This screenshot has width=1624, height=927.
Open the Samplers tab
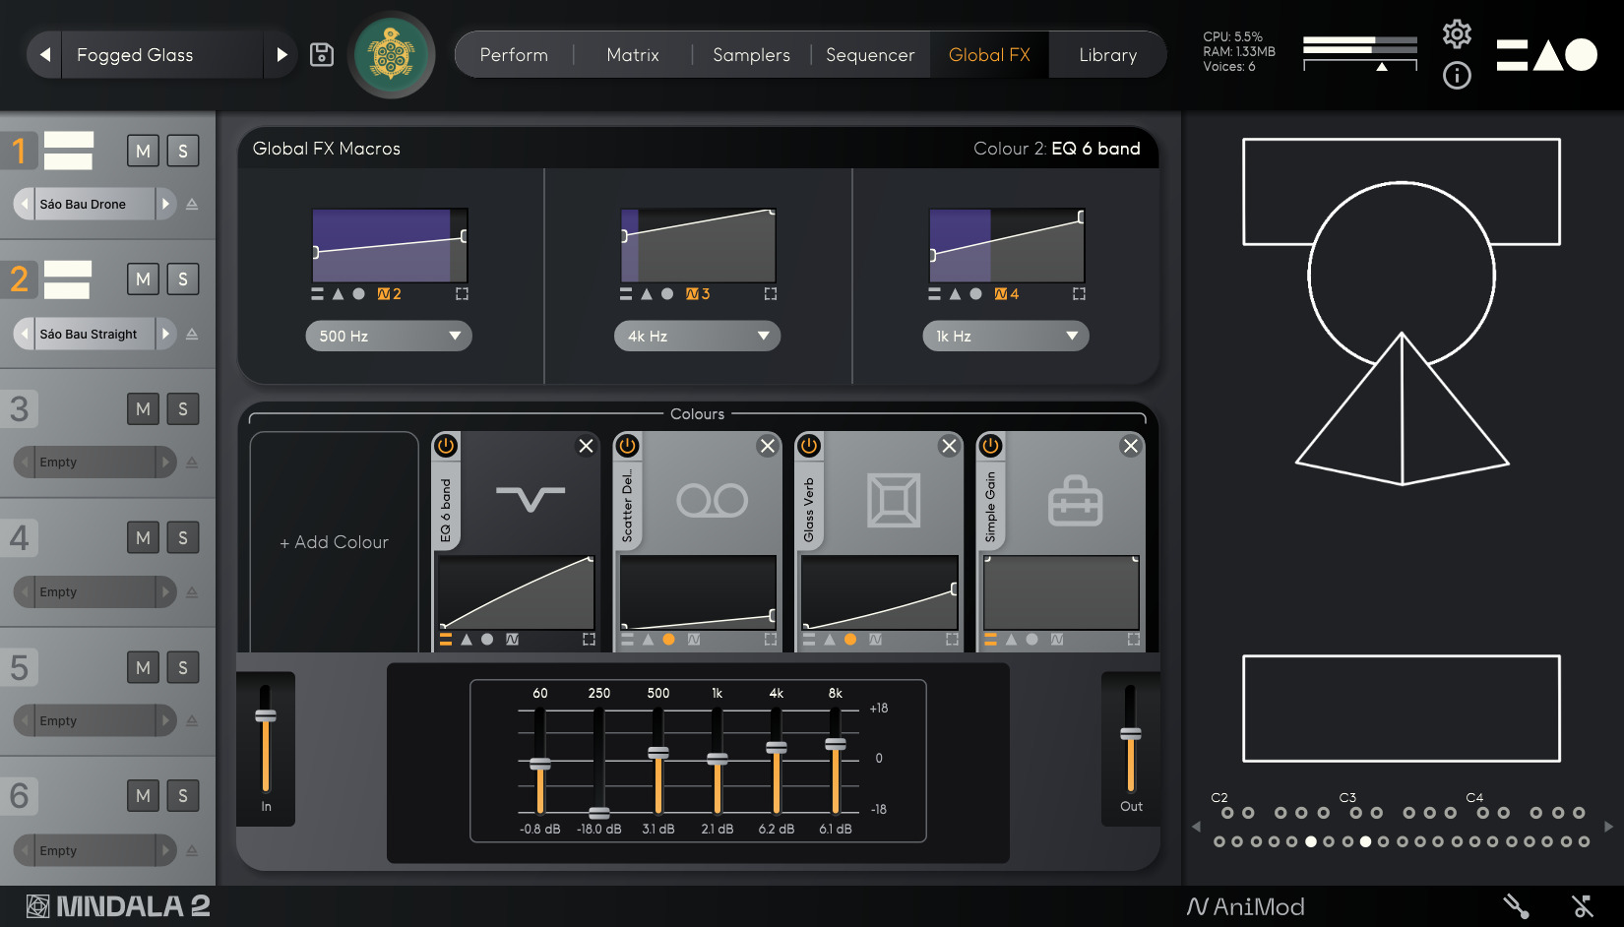click(x=751, y=55)
